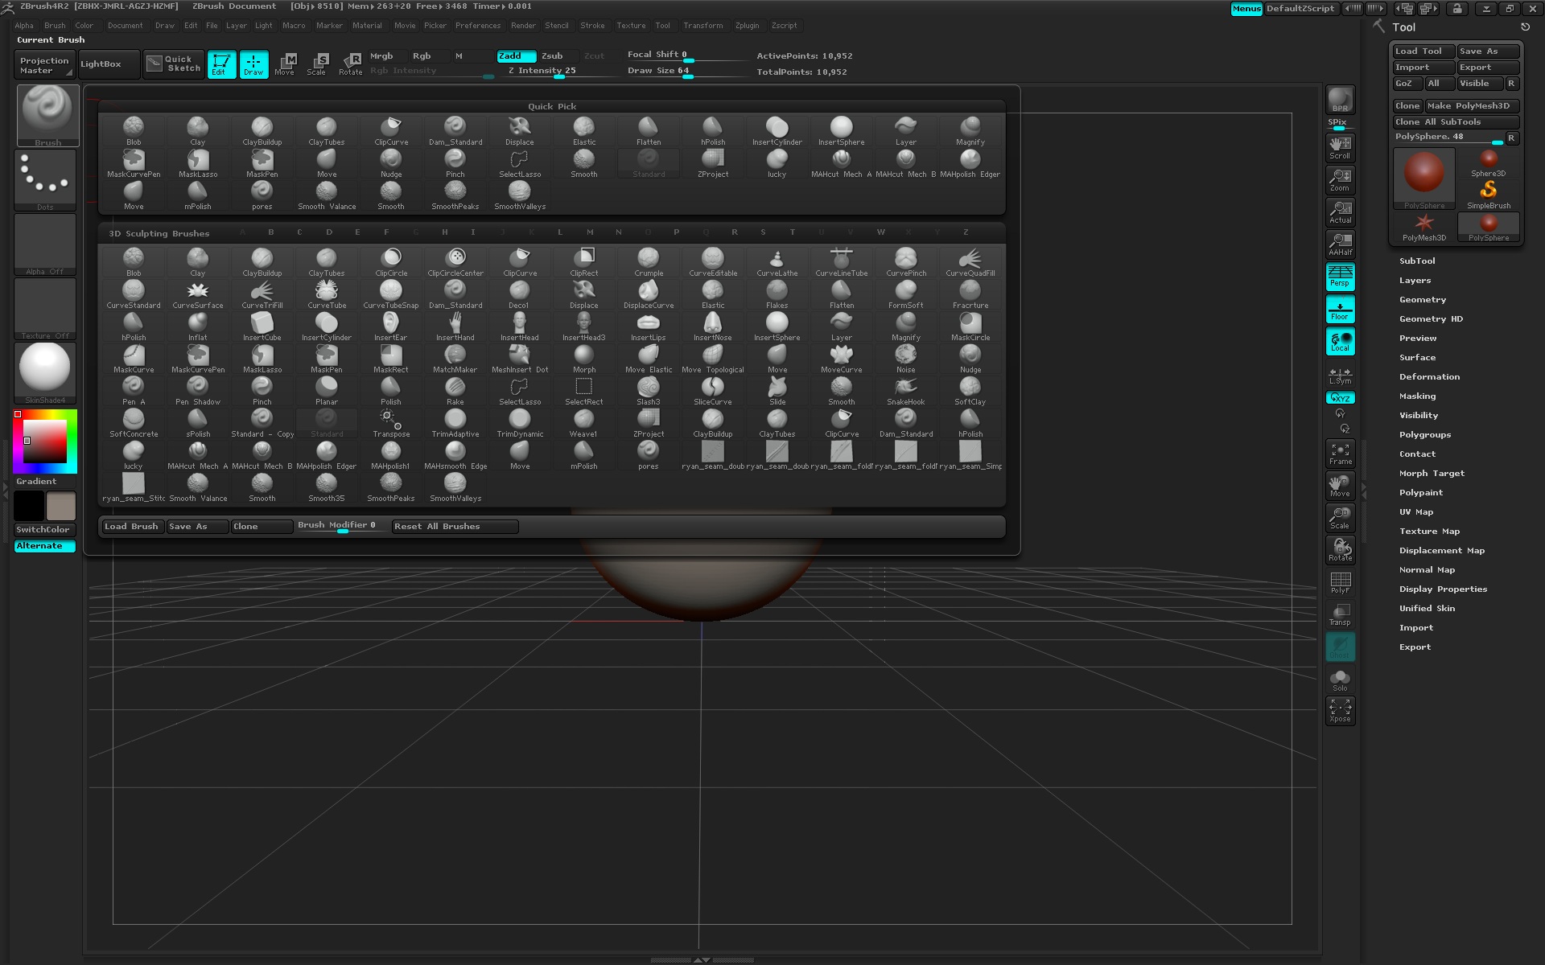Viewport: 1545px width, 965px height.
Task: Click the main color picker square
Action: click(x=45, y=441)
